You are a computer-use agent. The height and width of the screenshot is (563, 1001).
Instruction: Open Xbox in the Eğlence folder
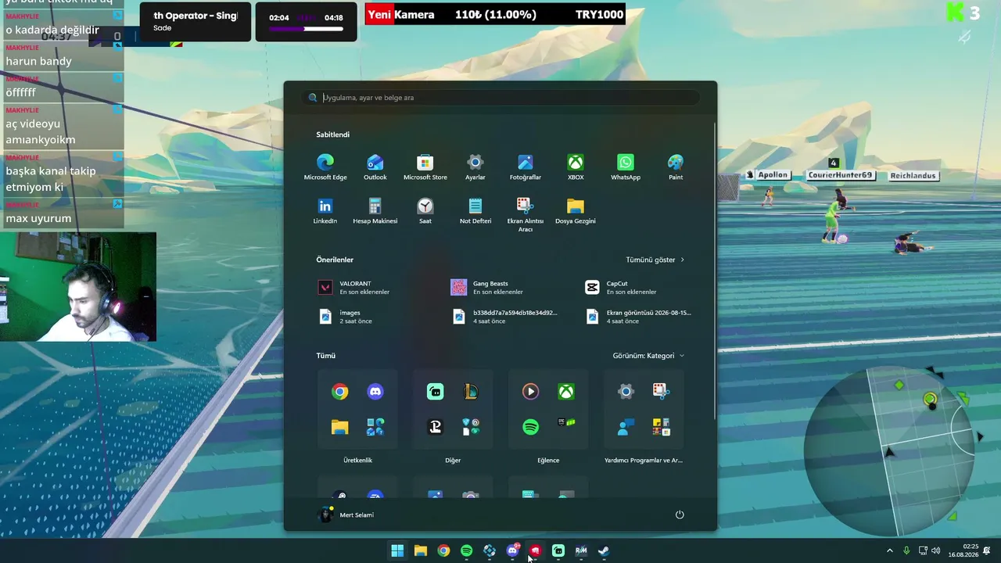[x=566, y=392]
